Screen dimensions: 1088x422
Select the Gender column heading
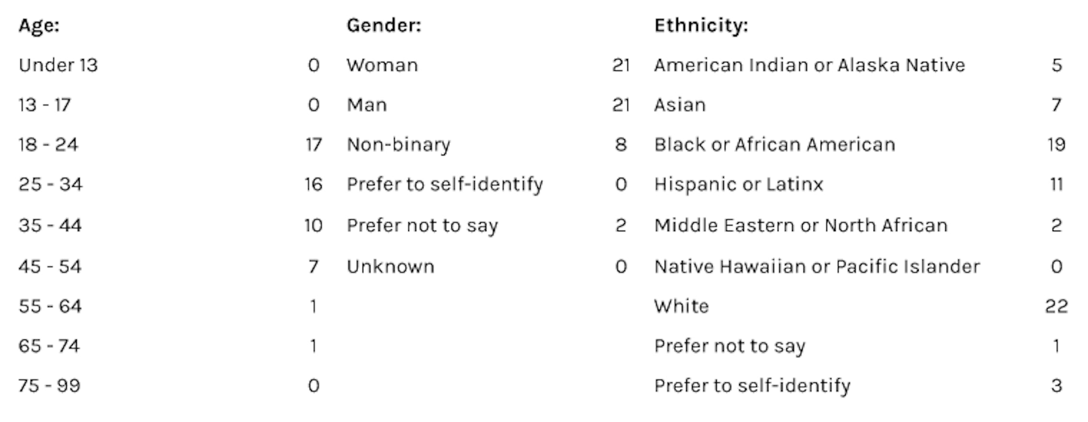[384, 25]
